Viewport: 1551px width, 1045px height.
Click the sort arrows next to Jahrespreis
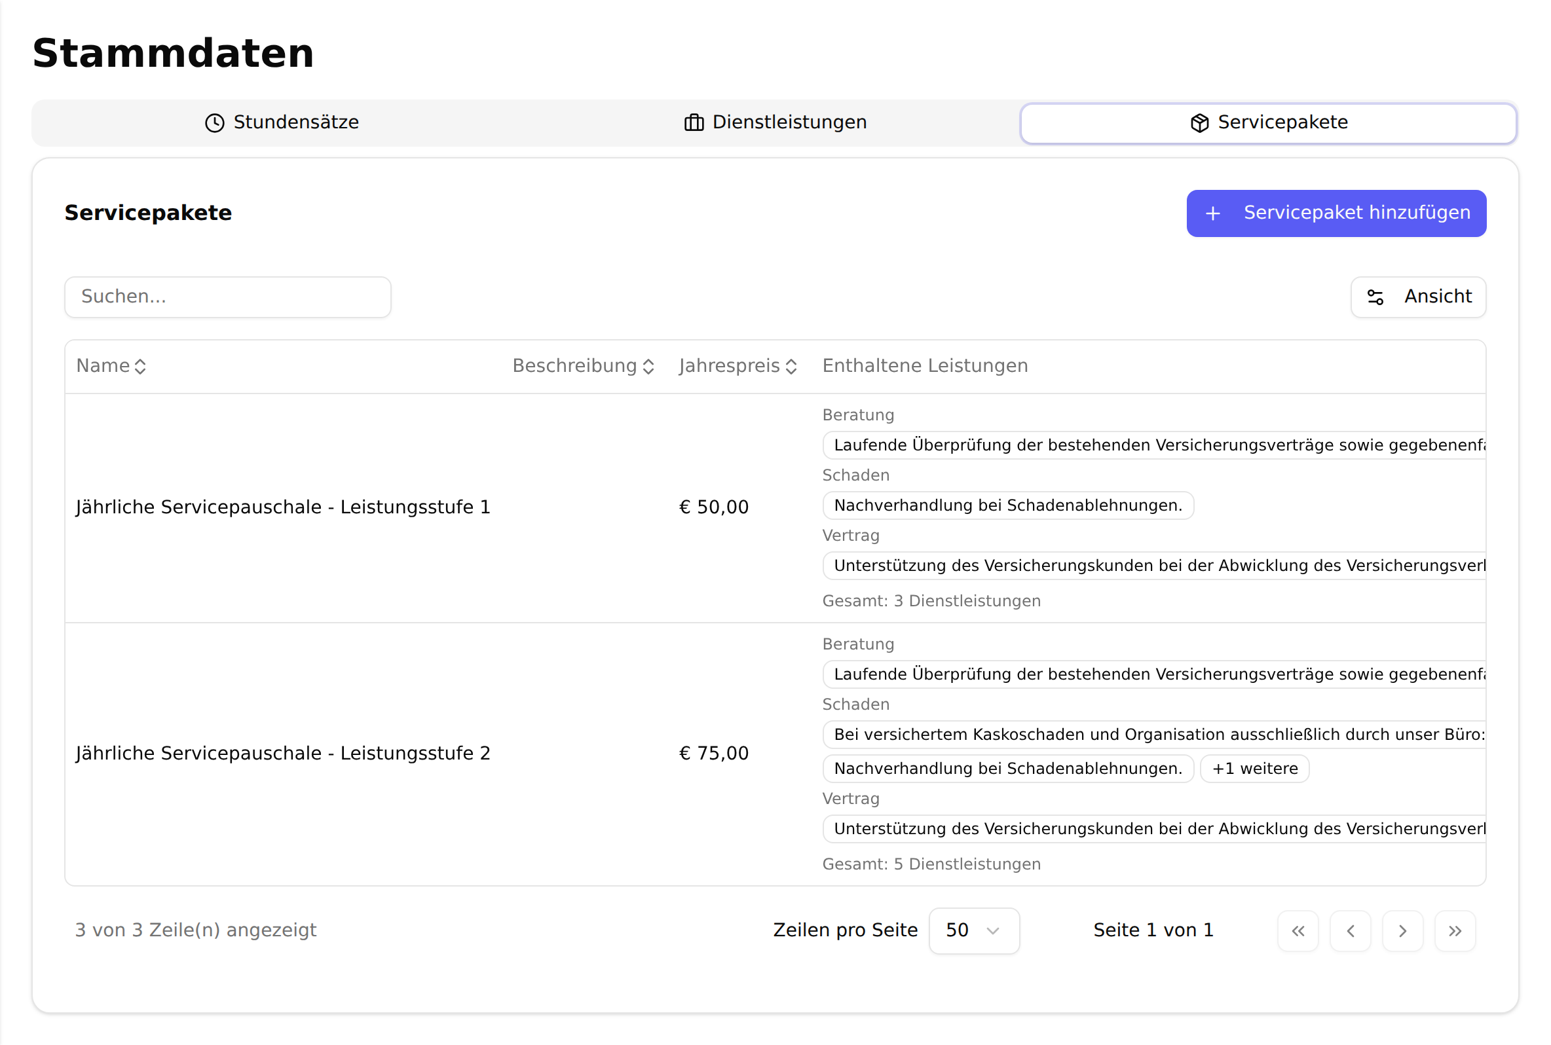[791, 367]
